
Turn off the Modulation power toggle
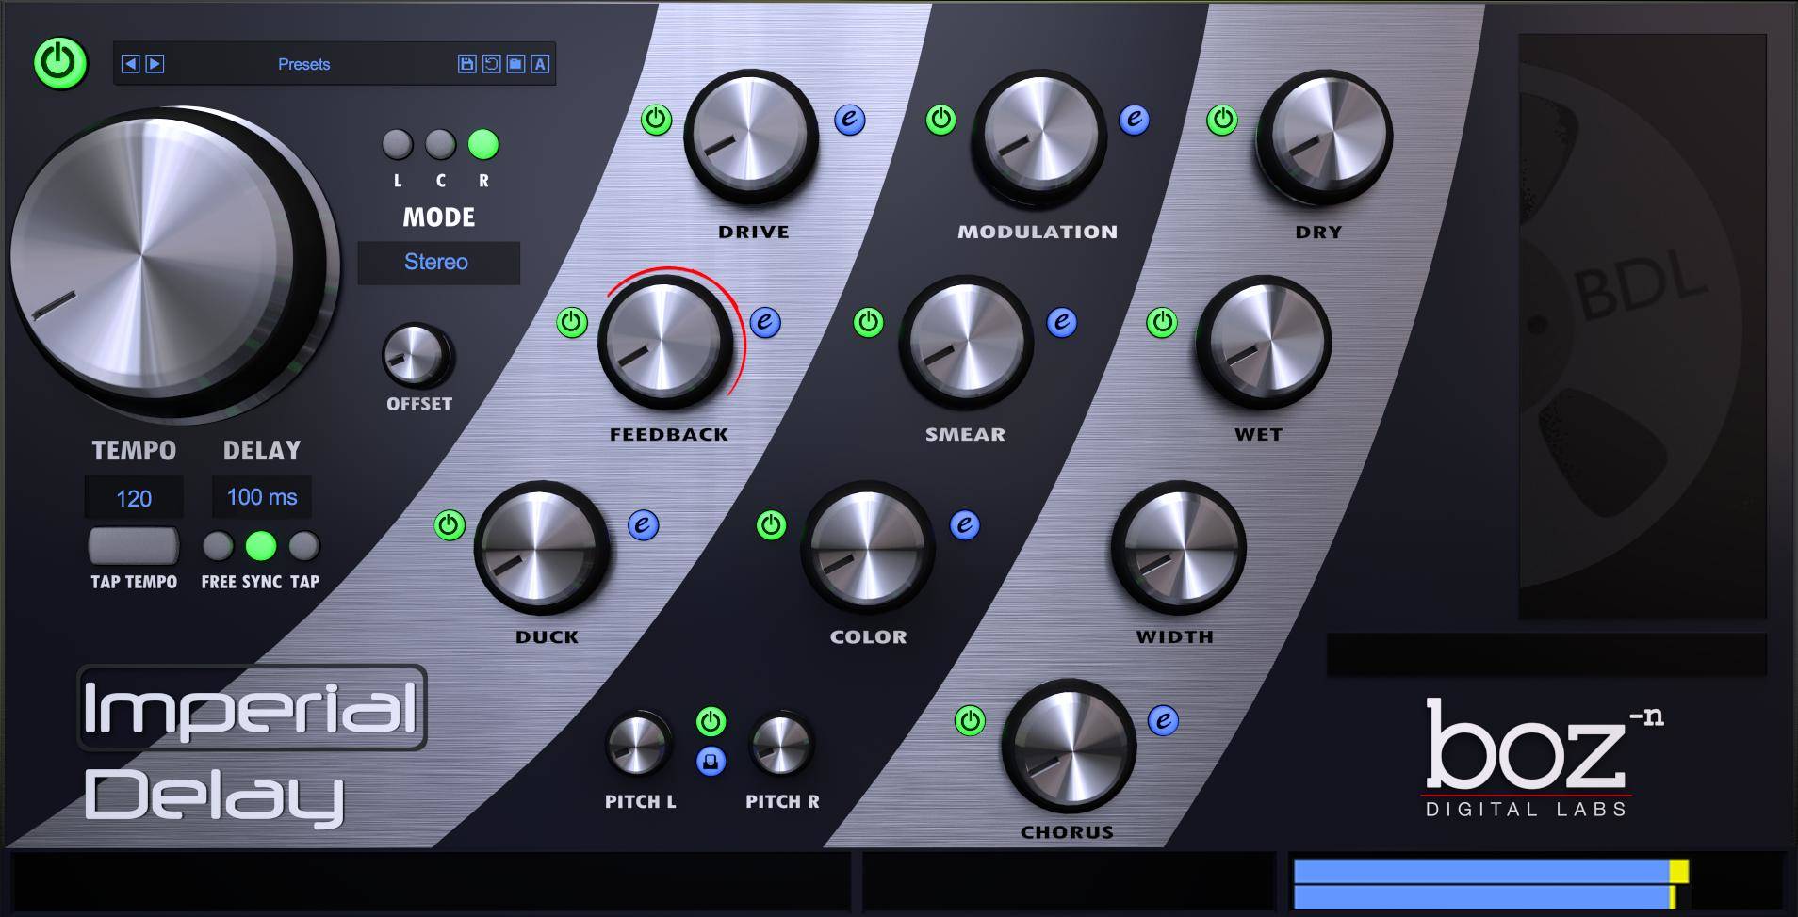tap(940, 120)
